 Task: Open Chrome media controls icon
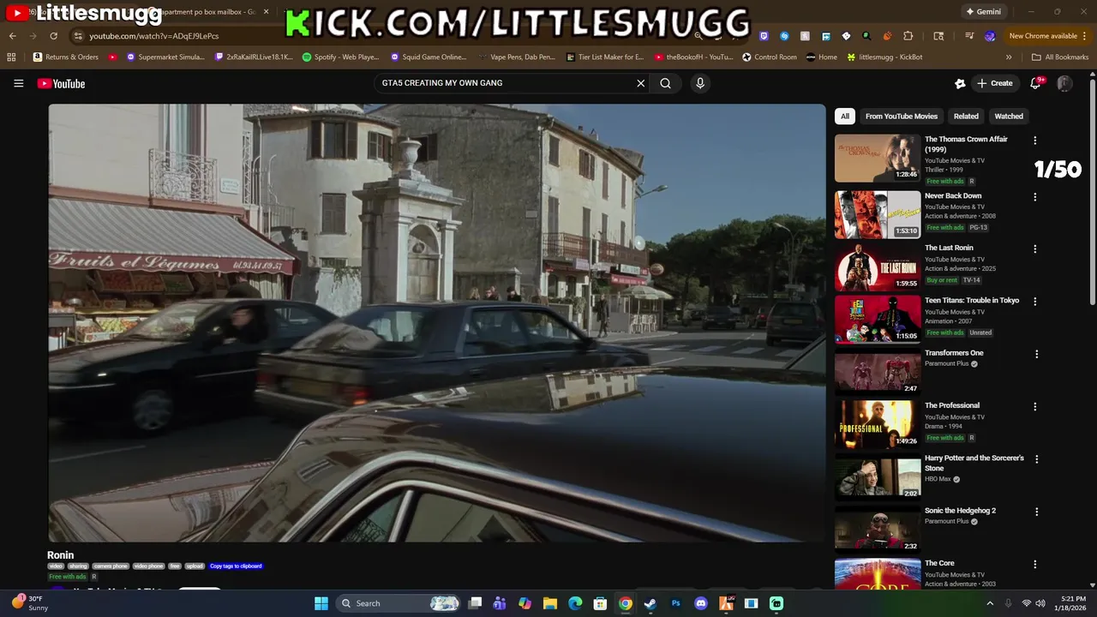point(969,36)
